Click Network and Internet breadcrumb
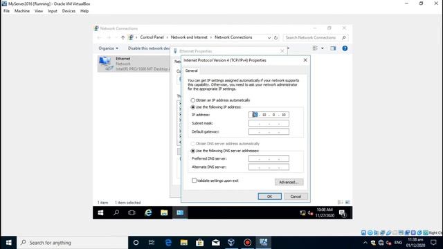This screenshot has height=249, width=443. pyautogui.click(x=189, y=37)
